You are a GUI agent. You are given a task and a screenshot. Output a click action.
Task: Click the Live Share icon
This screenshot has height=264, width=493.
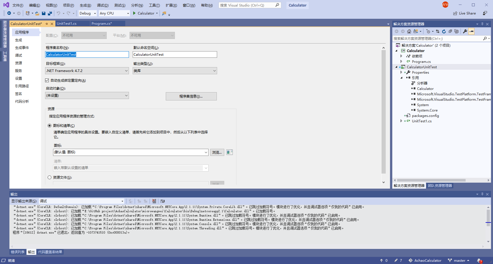[x=455, y=13]
